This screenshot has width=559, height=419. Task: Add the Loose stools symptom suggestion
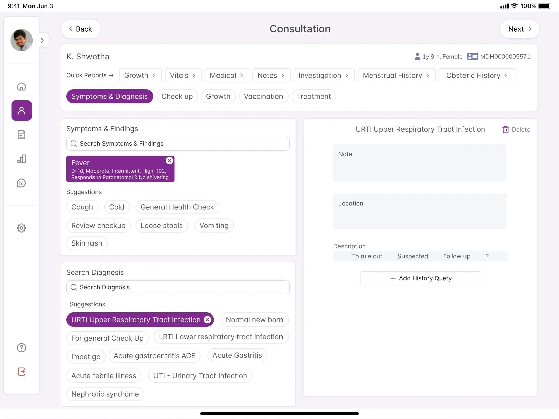(162, 226)
